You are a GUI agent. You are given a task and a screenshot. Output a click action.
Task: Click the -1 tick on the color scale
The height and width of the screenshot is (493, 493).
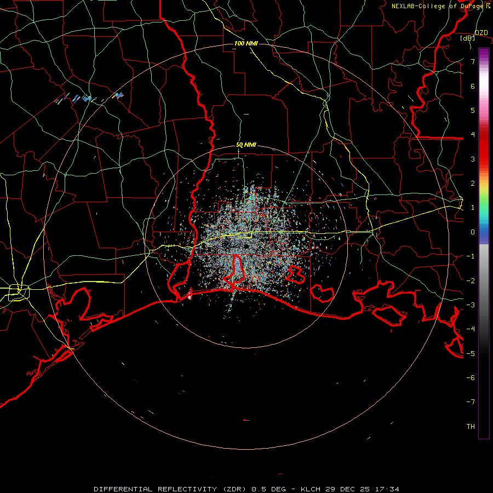pos(471,256)
